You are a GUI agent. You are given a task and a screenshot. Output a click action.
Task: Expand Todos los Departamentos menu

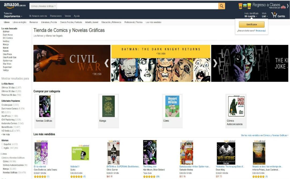[x=13, y=15]
